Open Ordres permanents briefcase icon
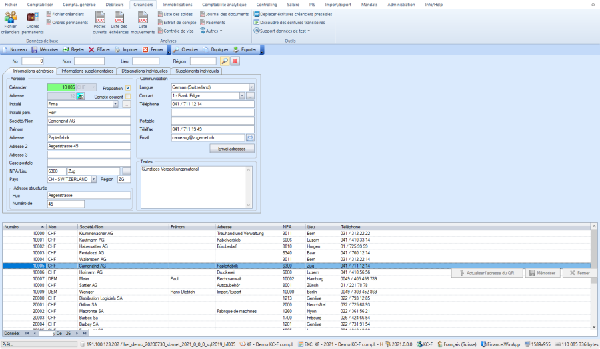Screen dimensions: 600x349 [x=32, y=17]
